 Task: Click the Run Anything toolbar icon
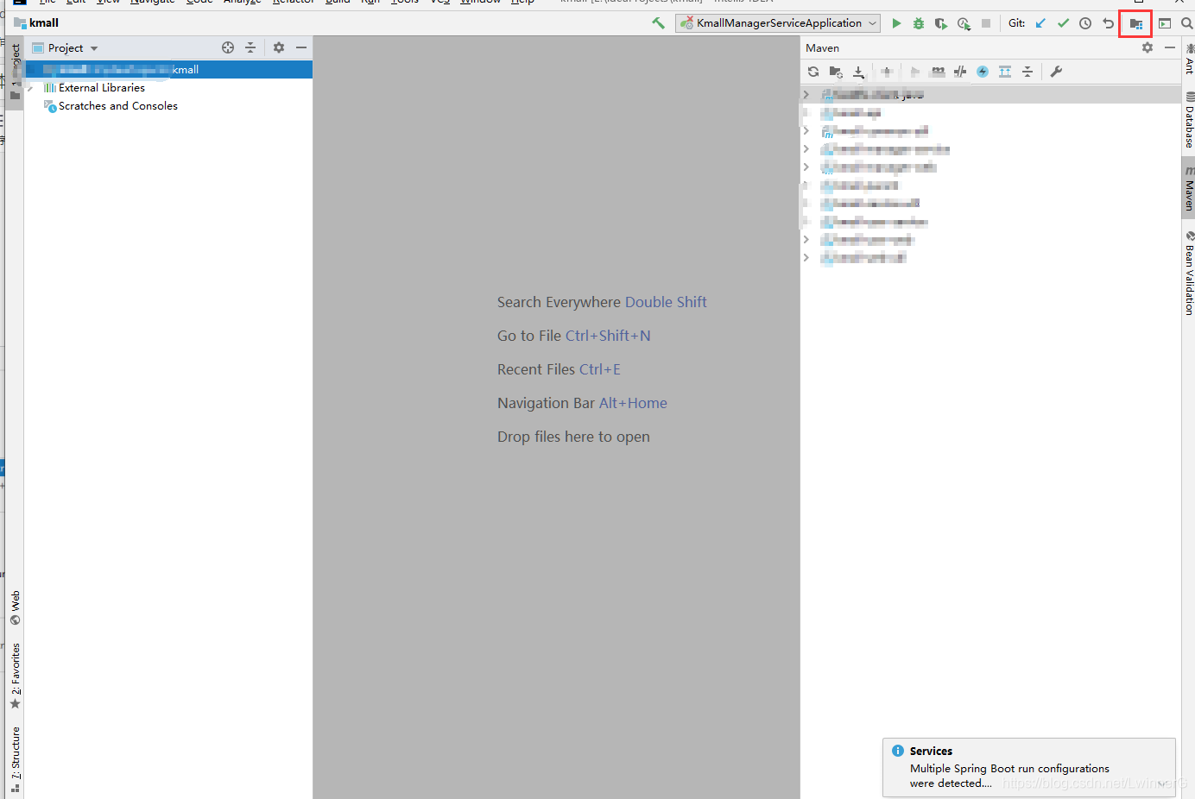click(1165, 23)
